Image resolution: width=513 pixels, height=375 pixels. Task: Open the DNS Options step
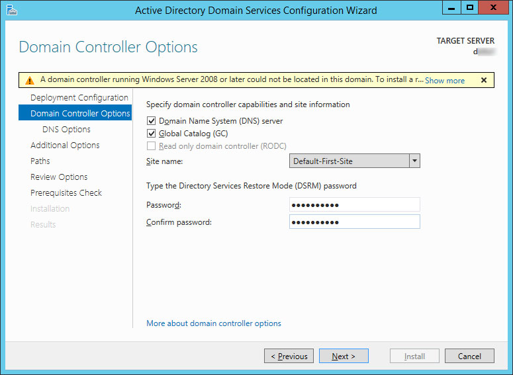tap(66, 129)
